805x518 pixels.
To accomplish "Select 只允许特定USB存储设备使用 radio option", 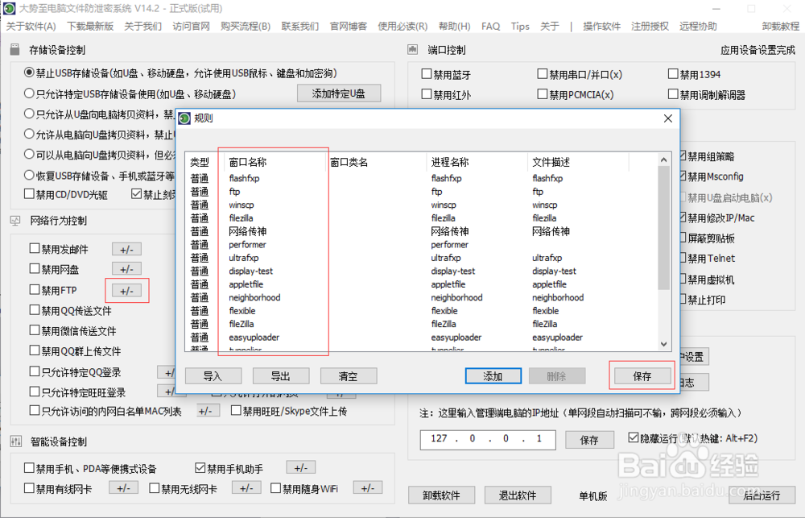I will (x=29, y=93).
